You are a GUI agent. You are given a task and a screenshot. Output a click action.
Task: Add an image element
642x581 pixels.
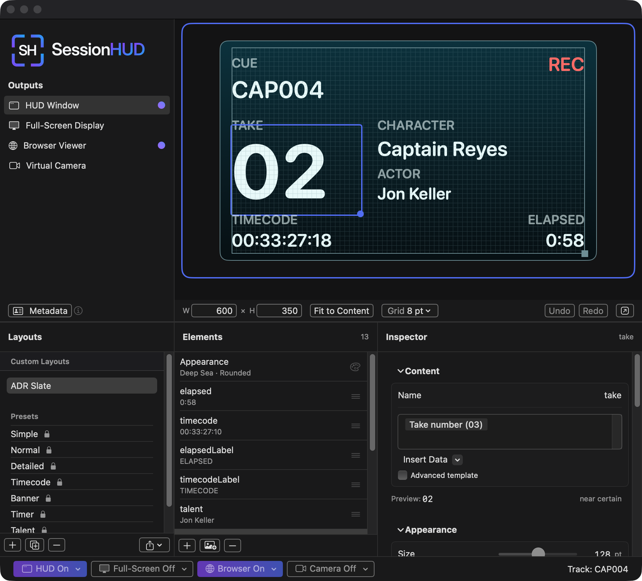tap(210, 546)
